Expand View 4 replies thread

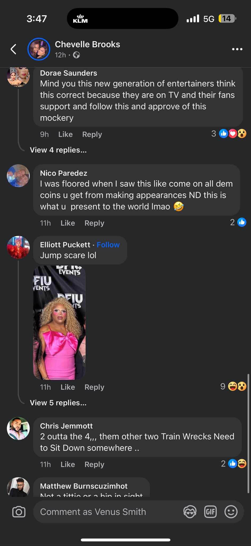click(x=58, y=150)
